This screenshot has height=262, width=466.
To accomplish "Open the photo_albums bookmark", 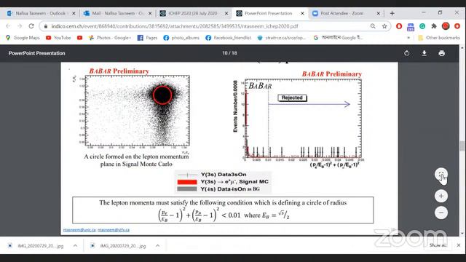I will coord(181,38).
